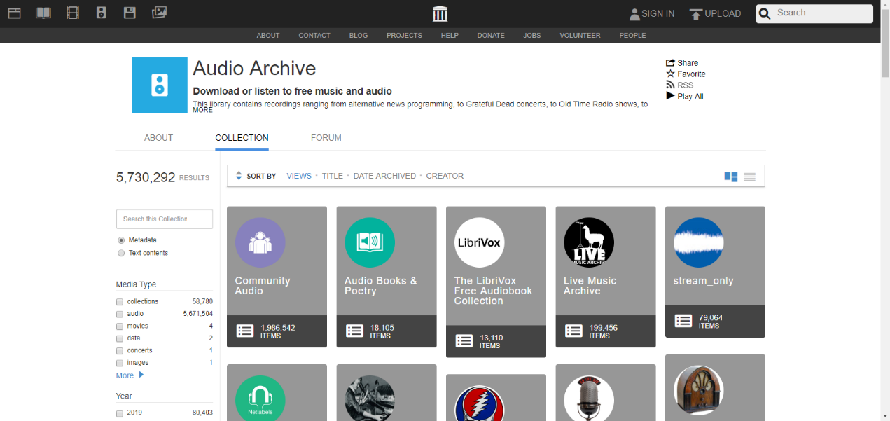Check the collections media type box
Screen dimensions: 890x421
point(120,301)
